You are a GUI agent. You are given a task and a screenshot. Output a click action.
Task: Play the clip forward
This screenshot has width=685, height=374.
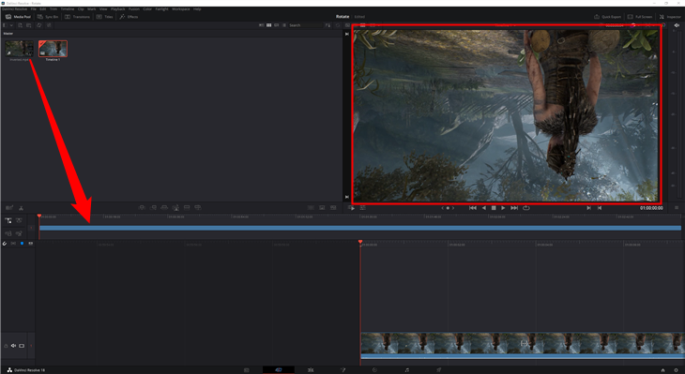point(503,208)
